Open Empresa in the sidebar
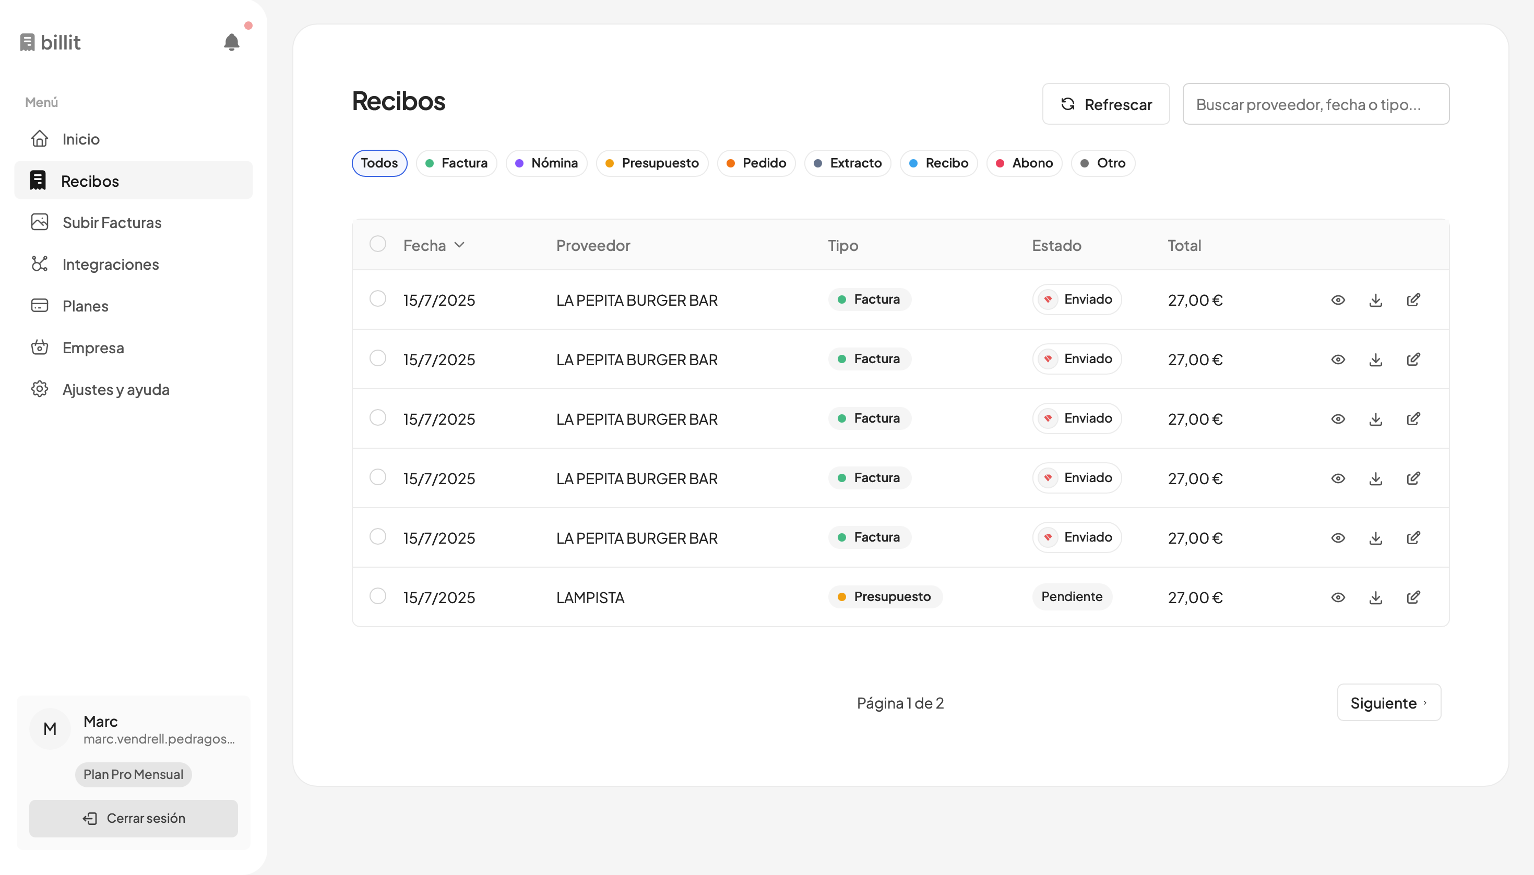Image resolution: width=1534 pixels, height=875 pixels. tap(134, 347)
